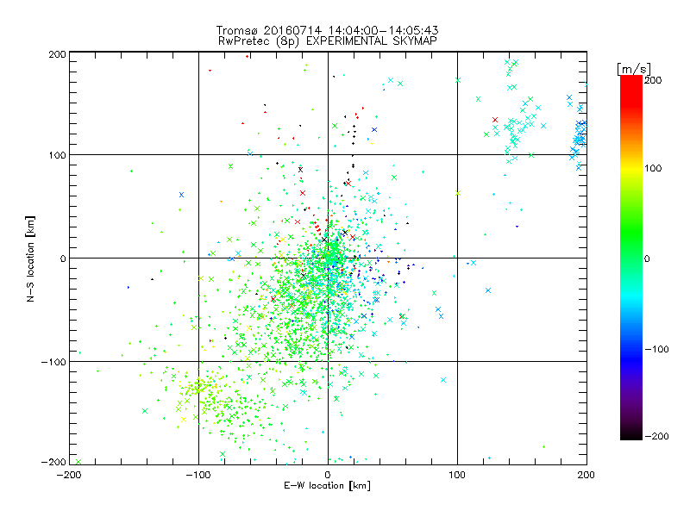The image size is (690, 517).
Task: Click the x-axis tick label "-200"
Action: point(69,475)
